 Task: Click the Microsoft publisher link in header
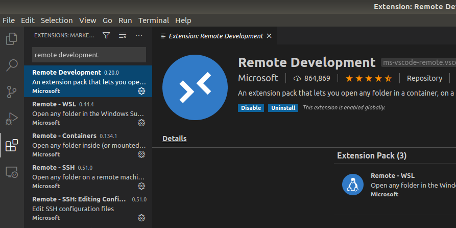[x=258, y=78]
